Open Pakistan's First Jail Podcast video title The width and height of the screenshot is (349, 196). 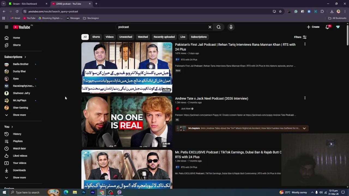pos(235,47)
